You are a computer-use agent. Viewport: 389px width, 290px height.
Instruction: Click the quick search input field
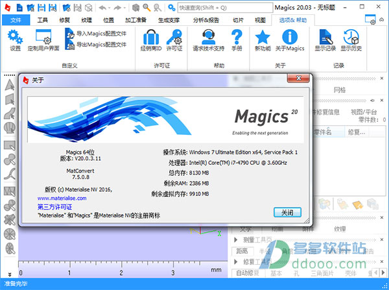[x=225, y=8]
